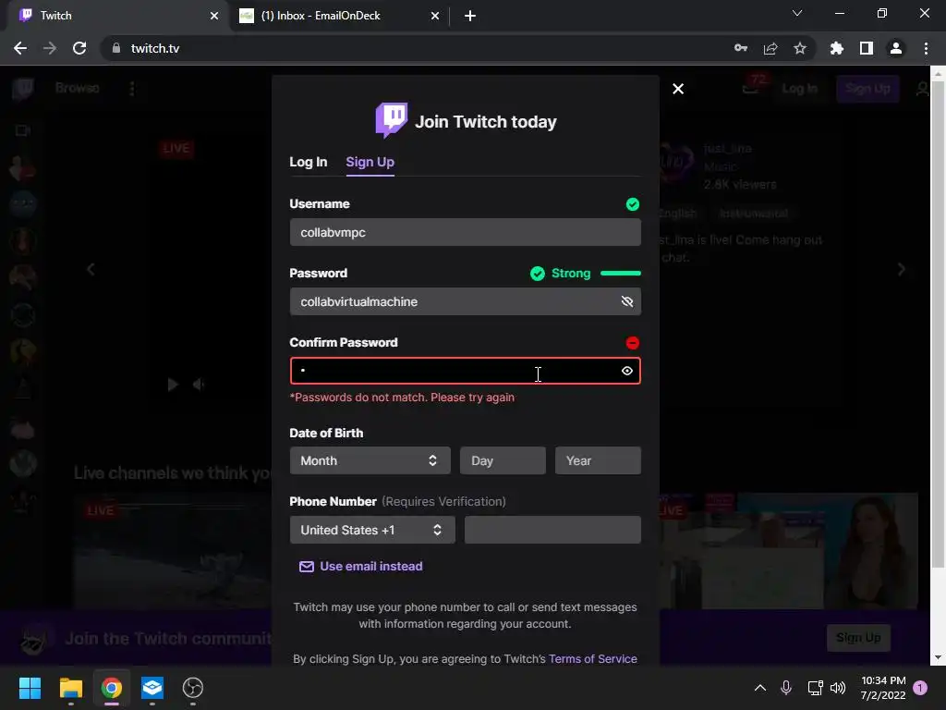This screenshot has height=710, width=946.
Task: Open a new browser tab
Action: tap(470, 16)
